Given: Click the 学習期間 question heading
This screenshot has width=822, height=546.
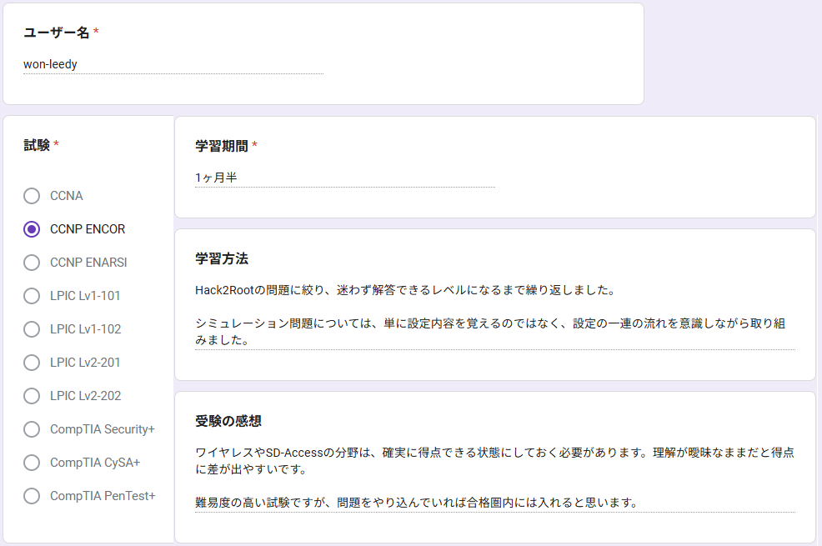Looking at the screenshot, I should [221, 146].
